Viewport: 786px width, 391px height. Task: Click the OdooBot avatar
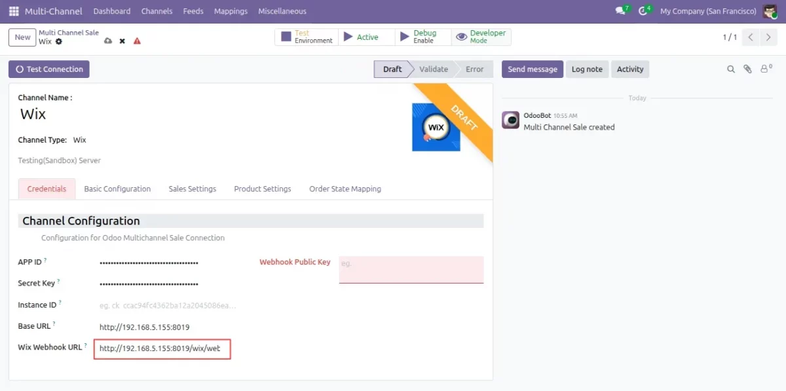pyautogui.click(x=511, y=120)
